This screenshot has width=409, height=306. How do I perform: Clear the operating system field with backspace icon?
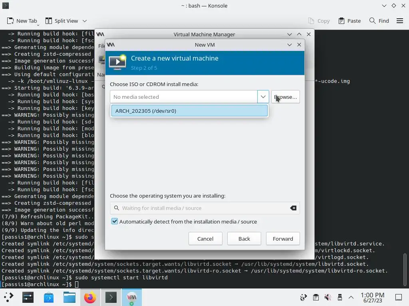pos(293,208)
